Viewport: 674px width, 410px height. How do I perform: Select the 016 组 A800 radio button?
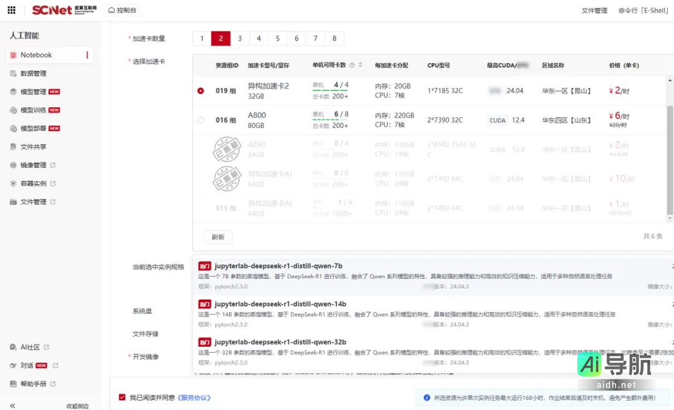pyautogui.click(x=201, y=120)
